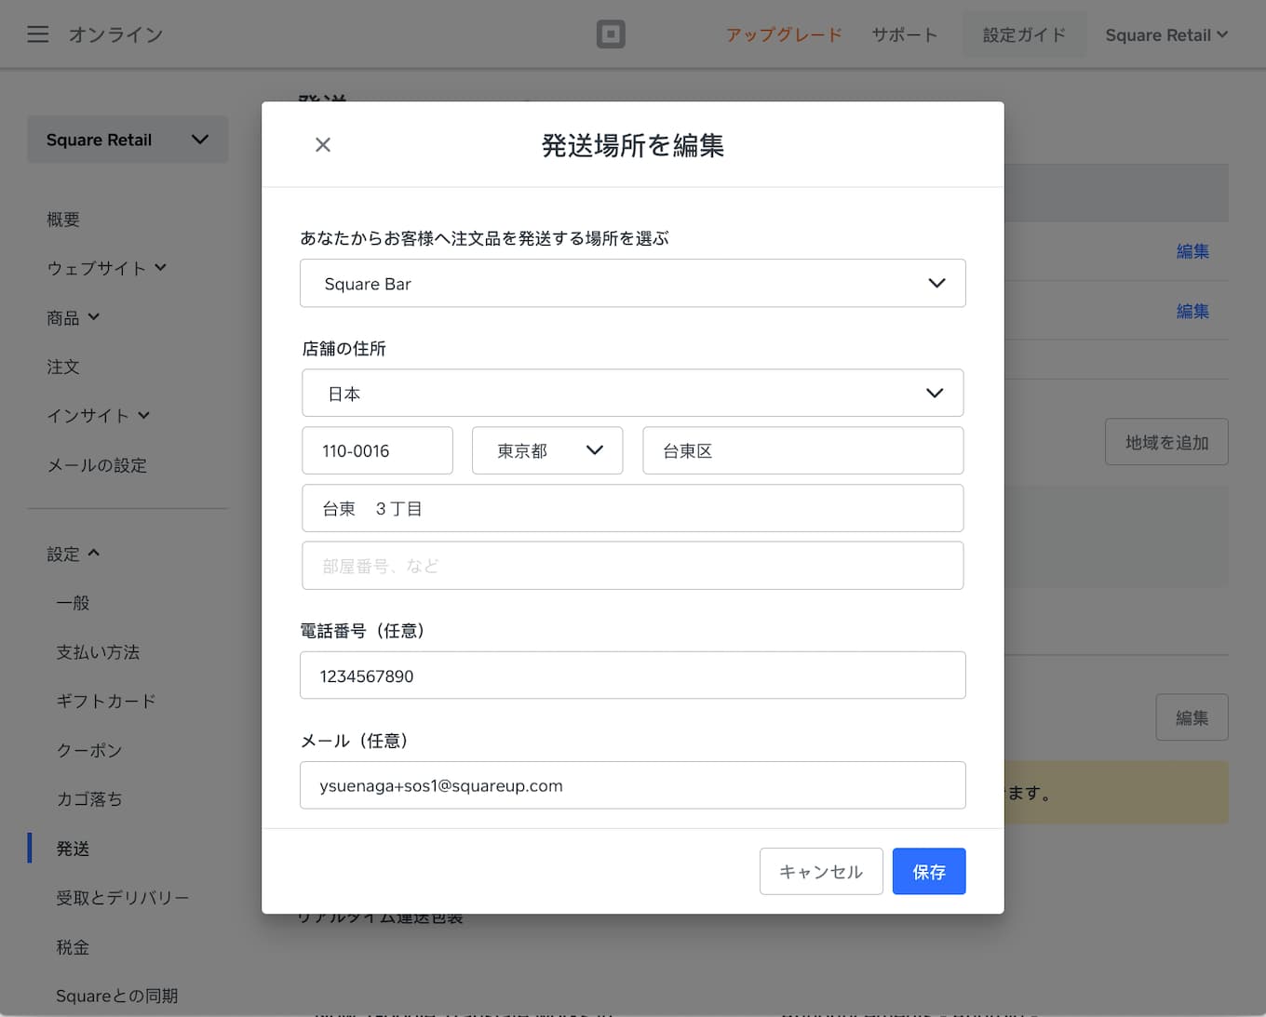Open the navigation hamburger menu
Image resolution: width=1266 pixels, height=1017 pixels.
[37, 33]
